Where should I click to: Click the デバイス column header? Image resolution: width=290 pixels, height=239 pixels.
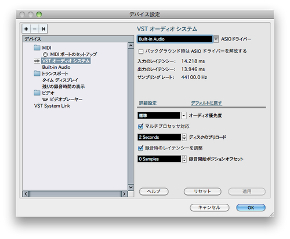pos(78,39)
